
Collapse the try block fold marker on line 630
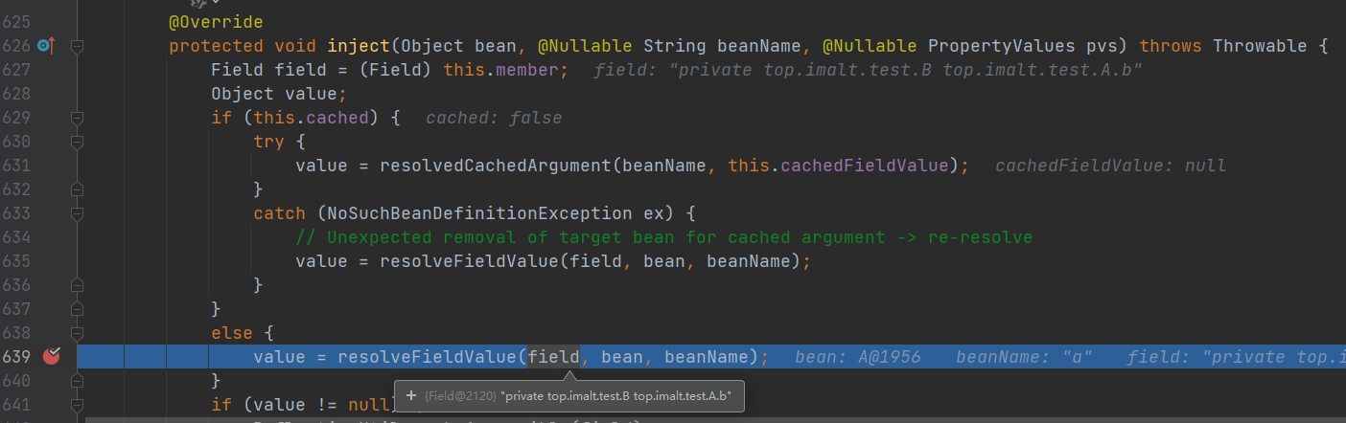(78, 142)
